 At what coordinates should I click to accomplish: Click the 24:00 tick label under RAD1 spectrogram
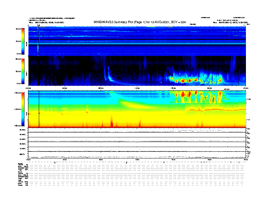click(246, 88)
